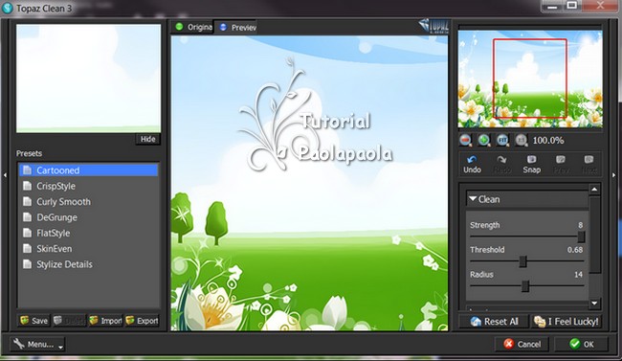Click the Topaz logo icon
Image resolution: width=622 pixels, height=361 pixels.
tap(433, 26)
